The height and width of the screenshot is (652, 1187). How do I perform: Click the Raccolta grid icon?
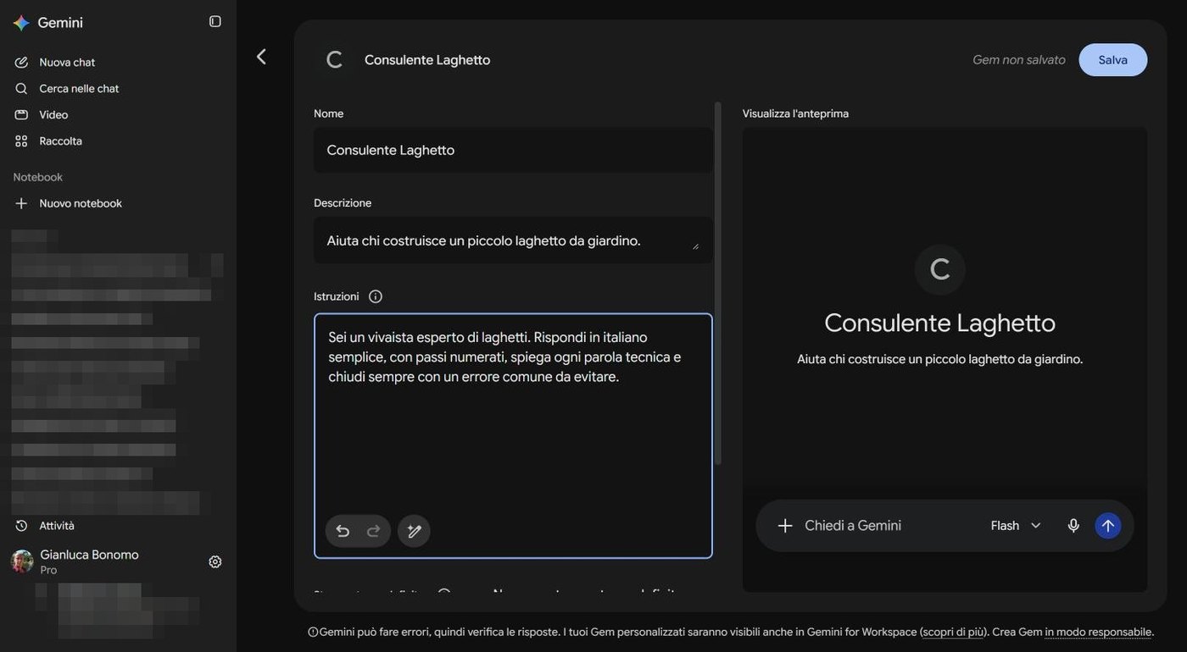coord(21,141)
